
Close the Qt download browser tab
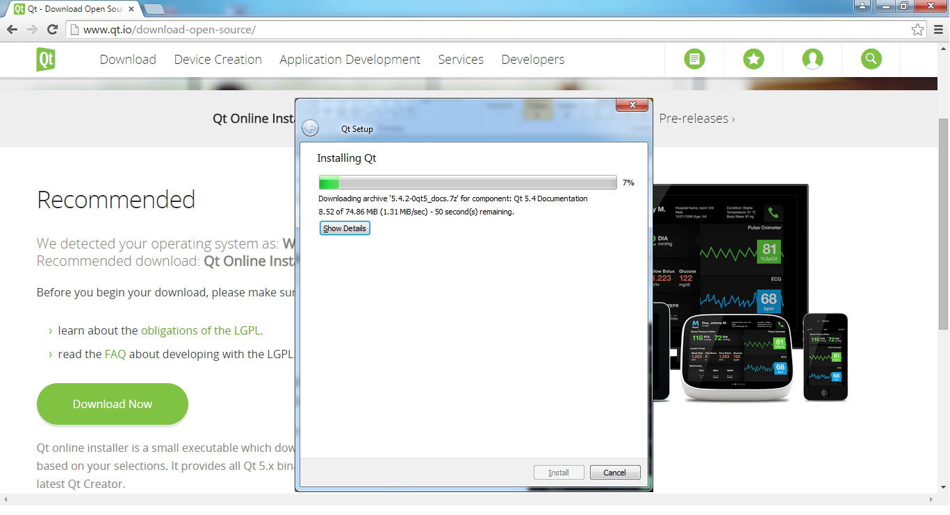point(131,10)
